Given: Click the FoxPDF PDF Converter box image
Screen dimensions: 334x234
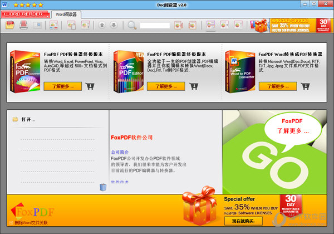Looking at the screenshot, I should pyautogui.click(x=25, y=72).
